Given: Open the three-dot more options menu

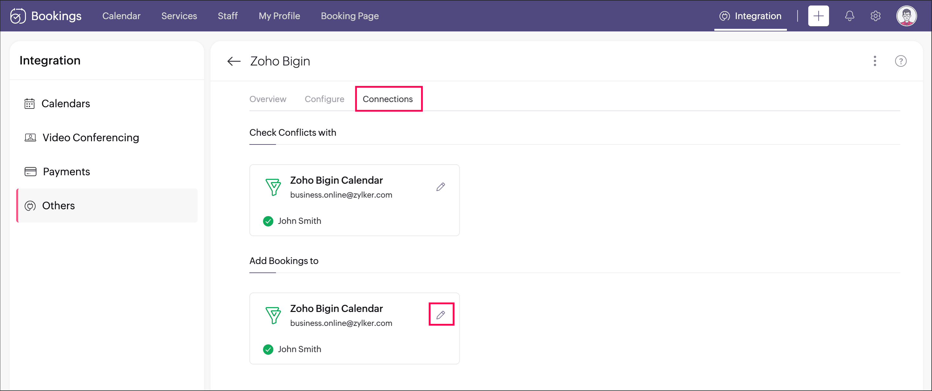Looking at the screenshot, I should (875, 61).
